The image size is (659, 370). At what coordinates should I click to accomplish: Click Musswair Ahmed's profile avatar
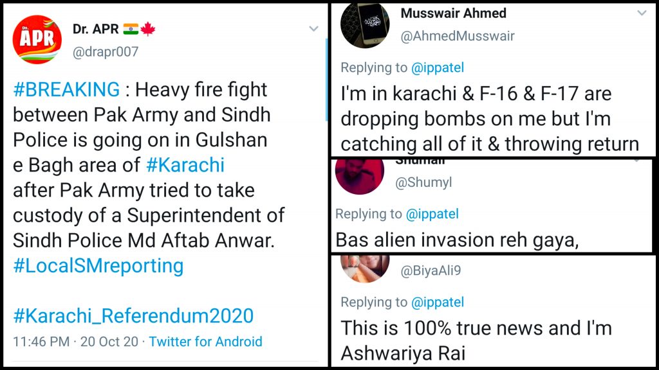[x=364, y=26]
